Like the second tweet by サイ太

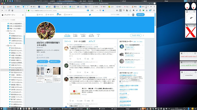(85, 72)
